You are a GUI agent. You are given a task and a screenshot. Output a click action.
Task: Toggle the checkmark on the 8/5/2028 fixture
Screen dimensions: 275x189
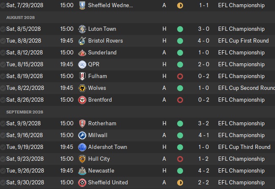(x=3, y=29)
